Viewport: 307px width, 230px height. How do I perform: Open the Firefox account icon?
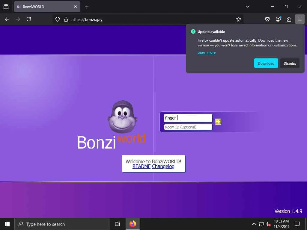[278, 19]
